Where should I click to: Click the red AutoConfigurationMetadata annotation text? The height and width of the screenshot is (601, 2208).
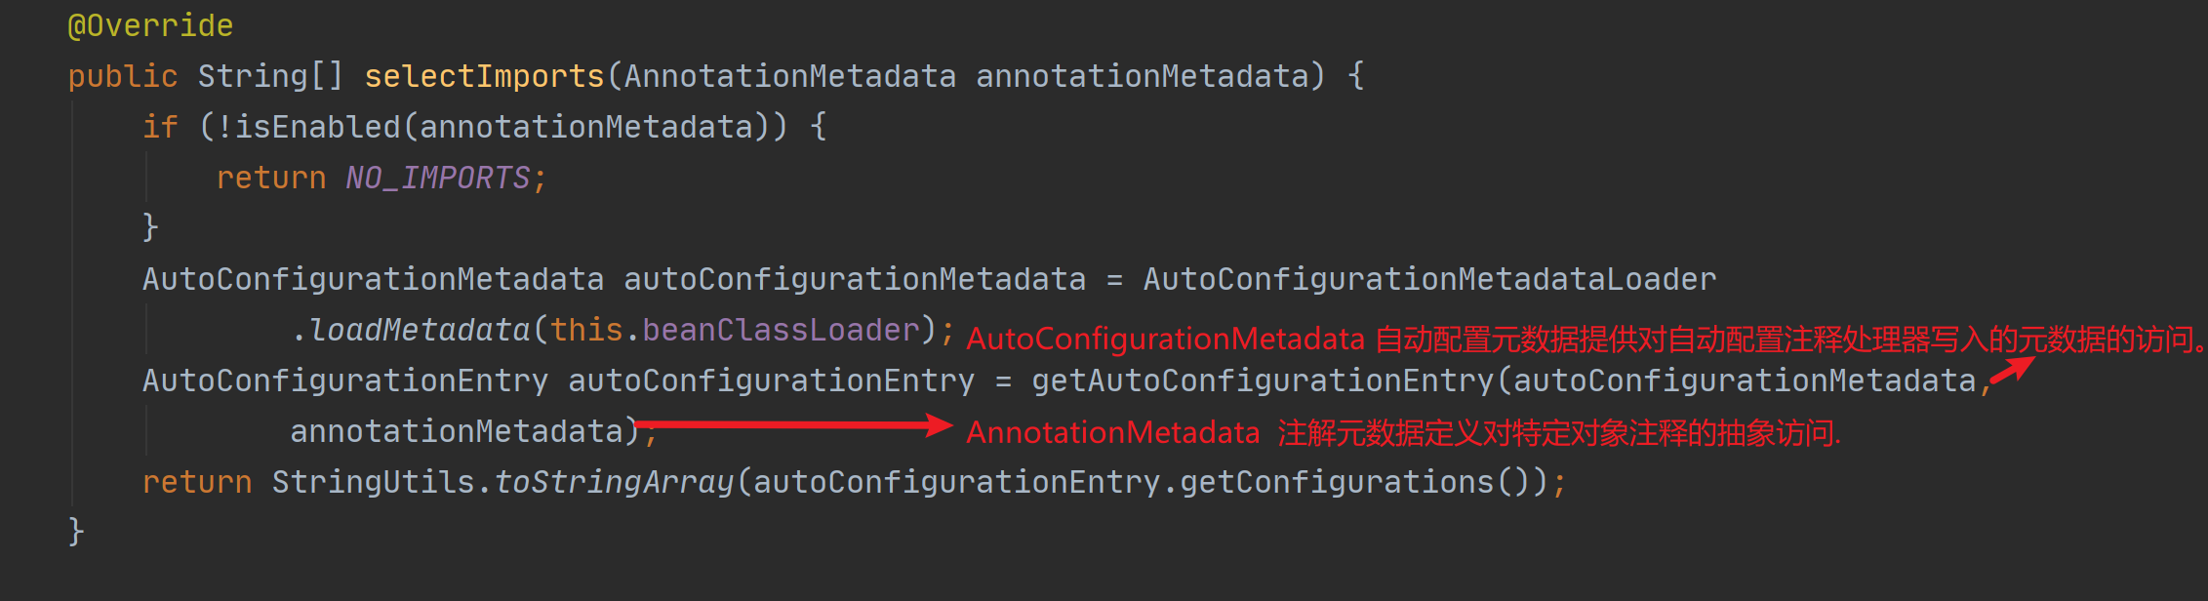click(x=1165, y=340)
